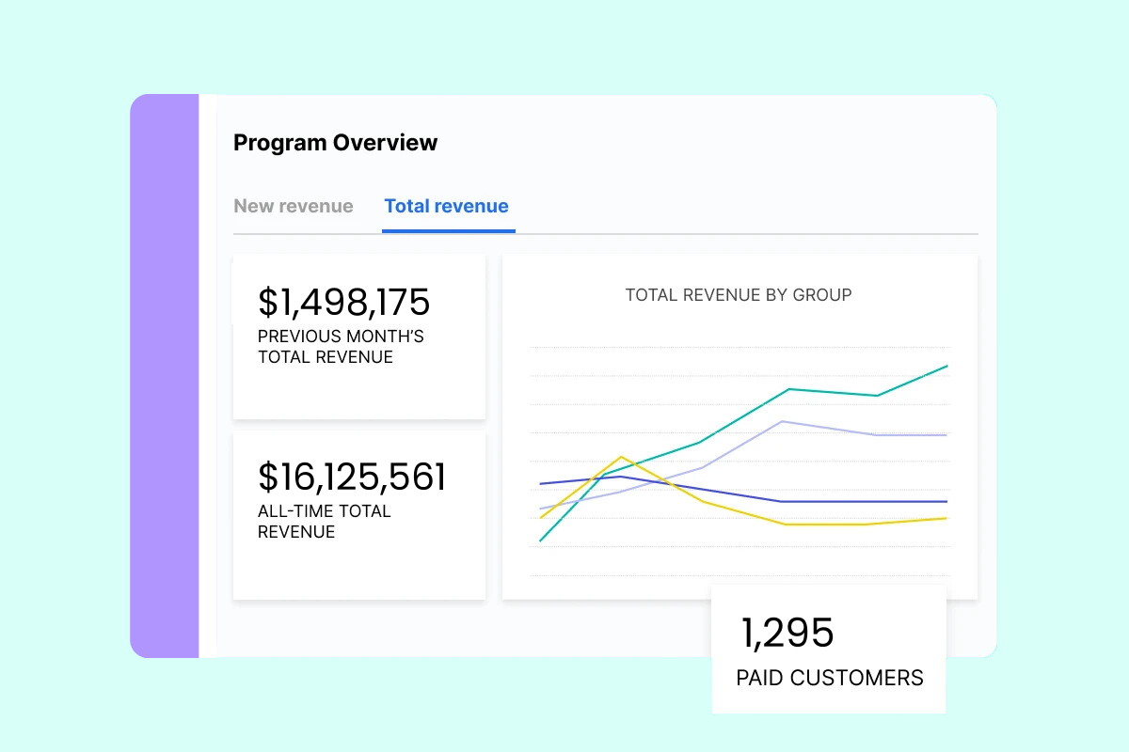Click the teal line's rightmost endpoint
This screenshot has height=752, width=1129.
pos(946,366)
